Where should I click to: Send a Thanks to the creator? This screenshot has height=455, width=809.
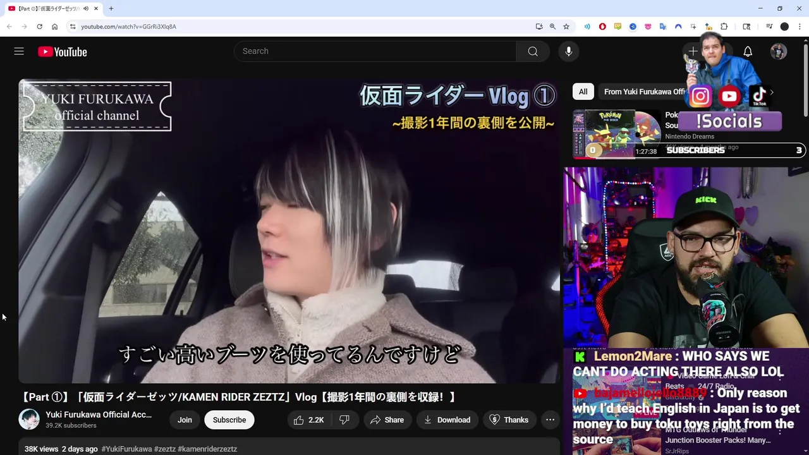[x=509, y=420]
